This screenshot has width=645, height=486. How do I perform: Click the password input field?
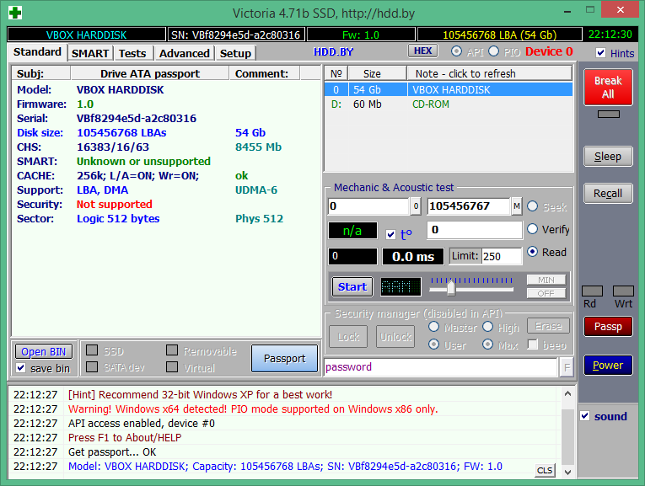441,367
